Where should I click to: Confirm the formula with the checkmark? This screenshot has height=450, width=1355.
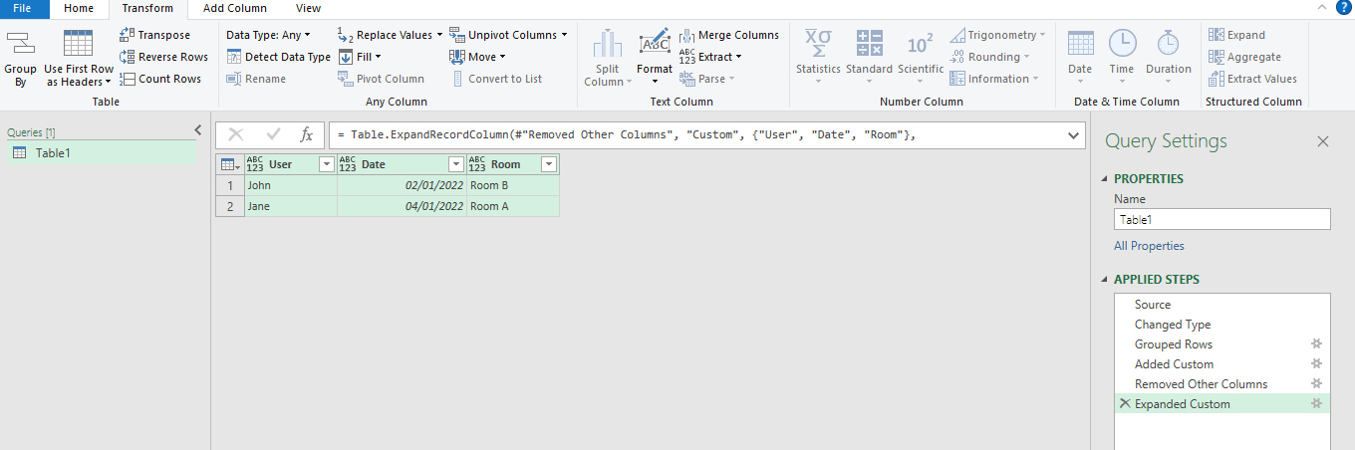pyautogui.click(x=273, y=134)
